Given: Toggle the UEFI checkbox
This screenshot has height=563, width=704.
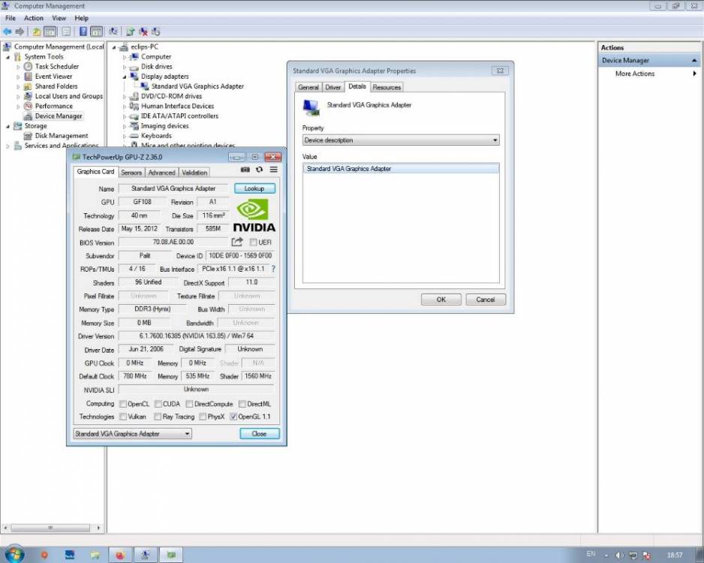Looking at the screenshot, I should point(253,242).
